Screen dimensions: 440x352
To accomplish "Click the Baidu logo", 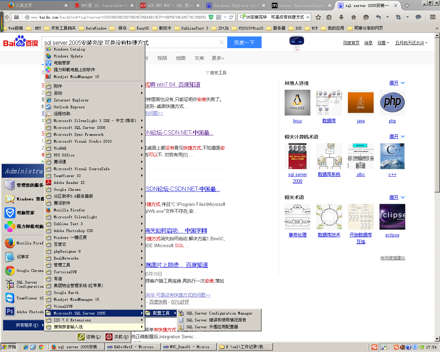I will (21, 42).
